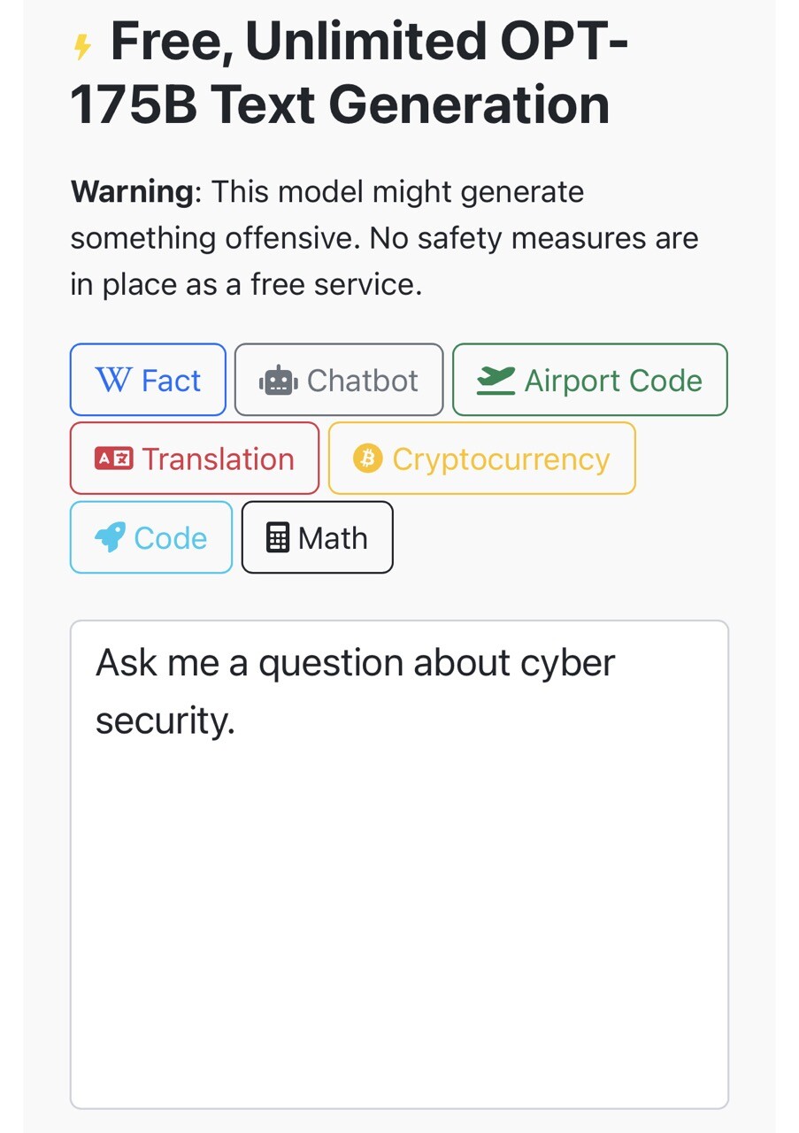The height and width of the screenshot is (1133, 799).
Task: Click the yellow lightning bolt icon
Action: pos(82,47)
